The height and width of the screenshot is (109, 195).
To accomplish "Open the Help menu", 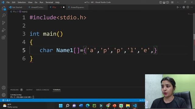I will (x=57, y=2).
